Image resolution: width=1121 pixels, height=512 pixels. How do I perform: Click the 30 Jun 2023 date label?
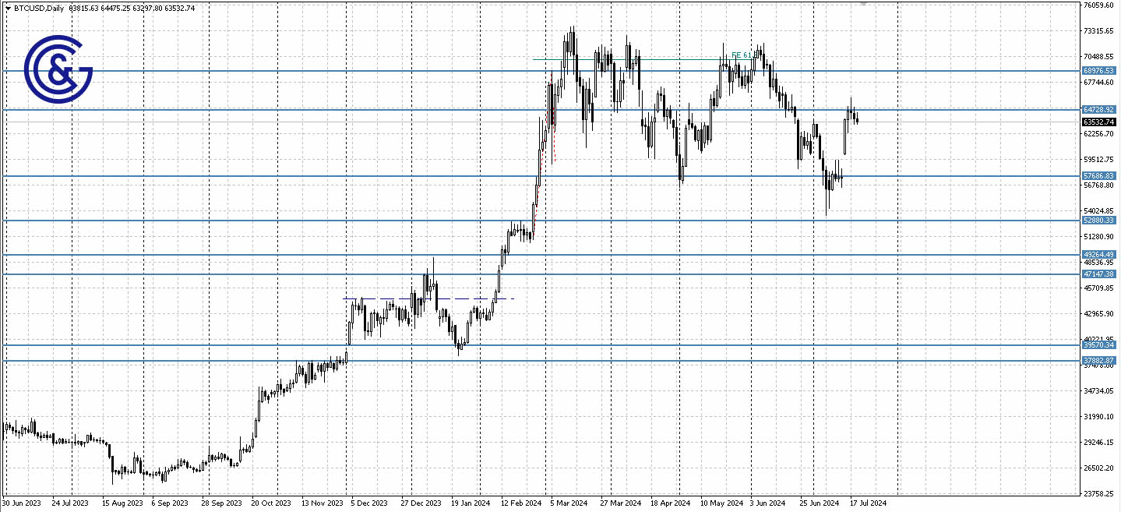point(21,503)
